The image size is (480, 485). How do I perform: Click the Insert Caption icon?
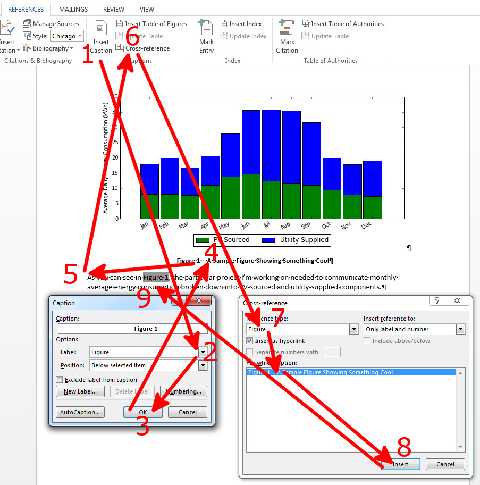click(x=100, y=30)
